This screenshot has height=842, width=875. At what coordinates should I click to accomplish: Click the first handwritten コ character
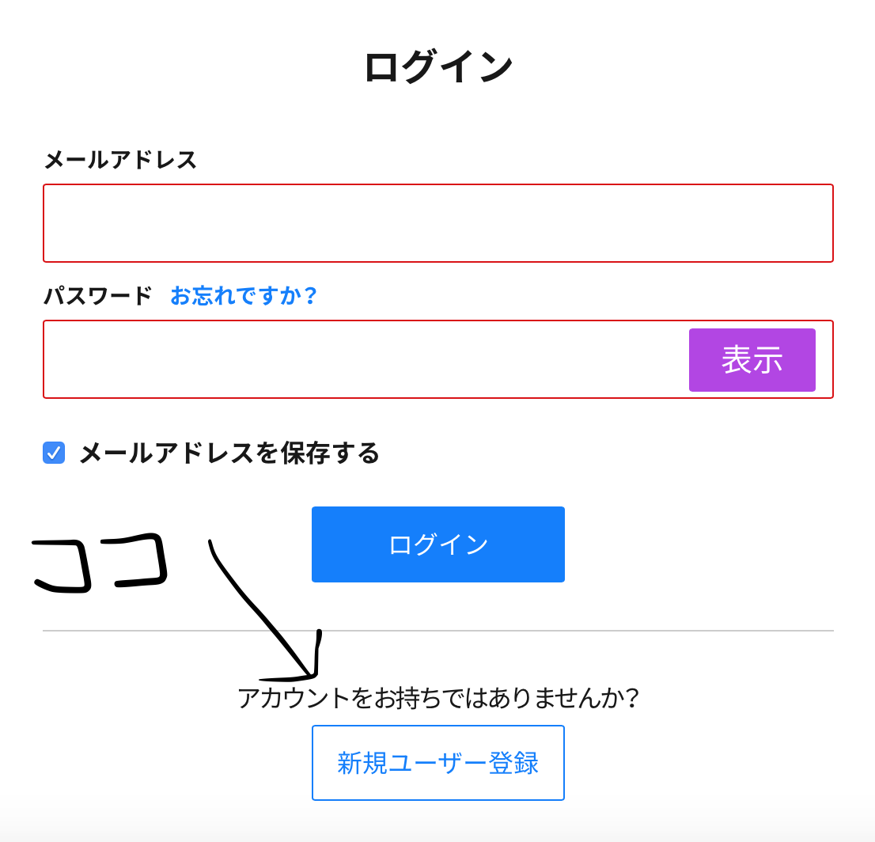coord(63,566)
